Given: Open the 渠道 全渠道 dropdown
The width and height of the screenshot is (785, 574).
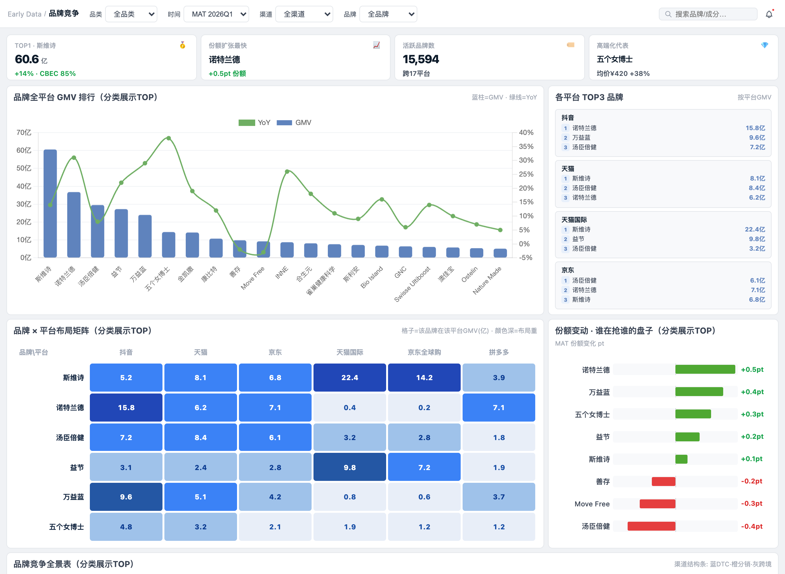Looking at the screenshot, I should 304,14.
